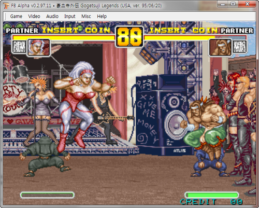Click the right green power gauge
The image size is (259, 208).
coord(212,195)
